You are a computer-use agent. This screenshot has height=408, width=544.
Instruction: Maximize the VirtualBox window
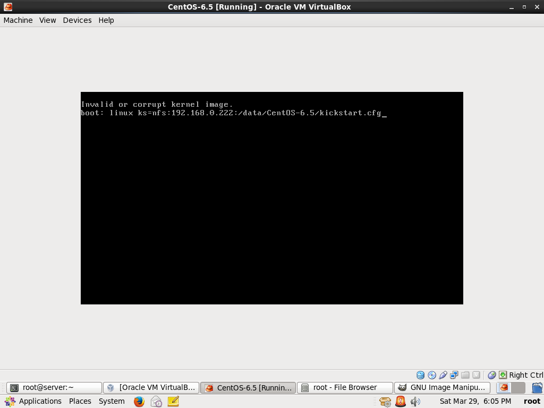coord(524,7)
